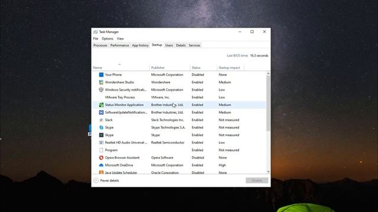Select the Startup tab
Image resolution: width=378 pixels, height=212 pixels.
[157, 45]
